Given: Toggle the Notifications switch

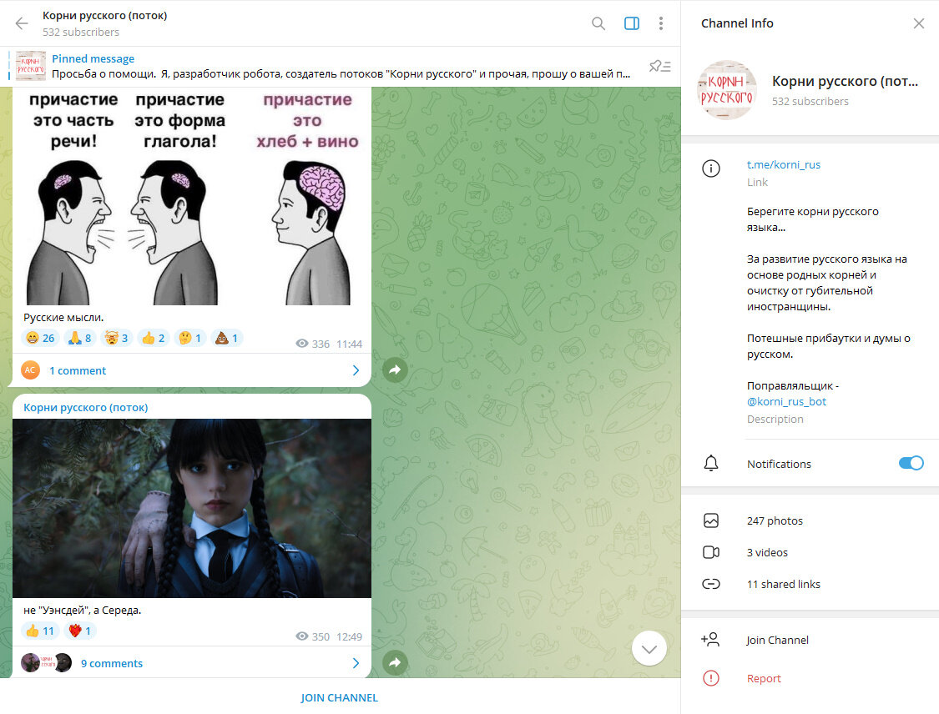Looking at the screenshot, I should tap(911, 463).
